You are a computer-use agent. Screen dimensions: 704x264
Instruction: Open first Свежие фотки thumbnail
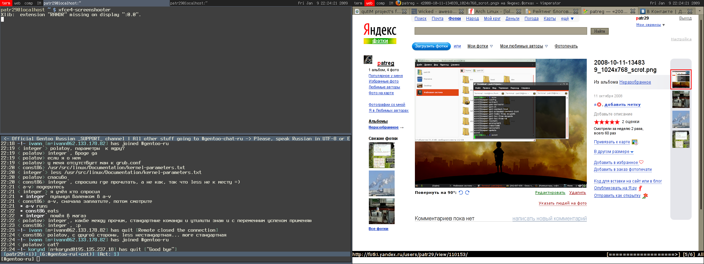382,156
